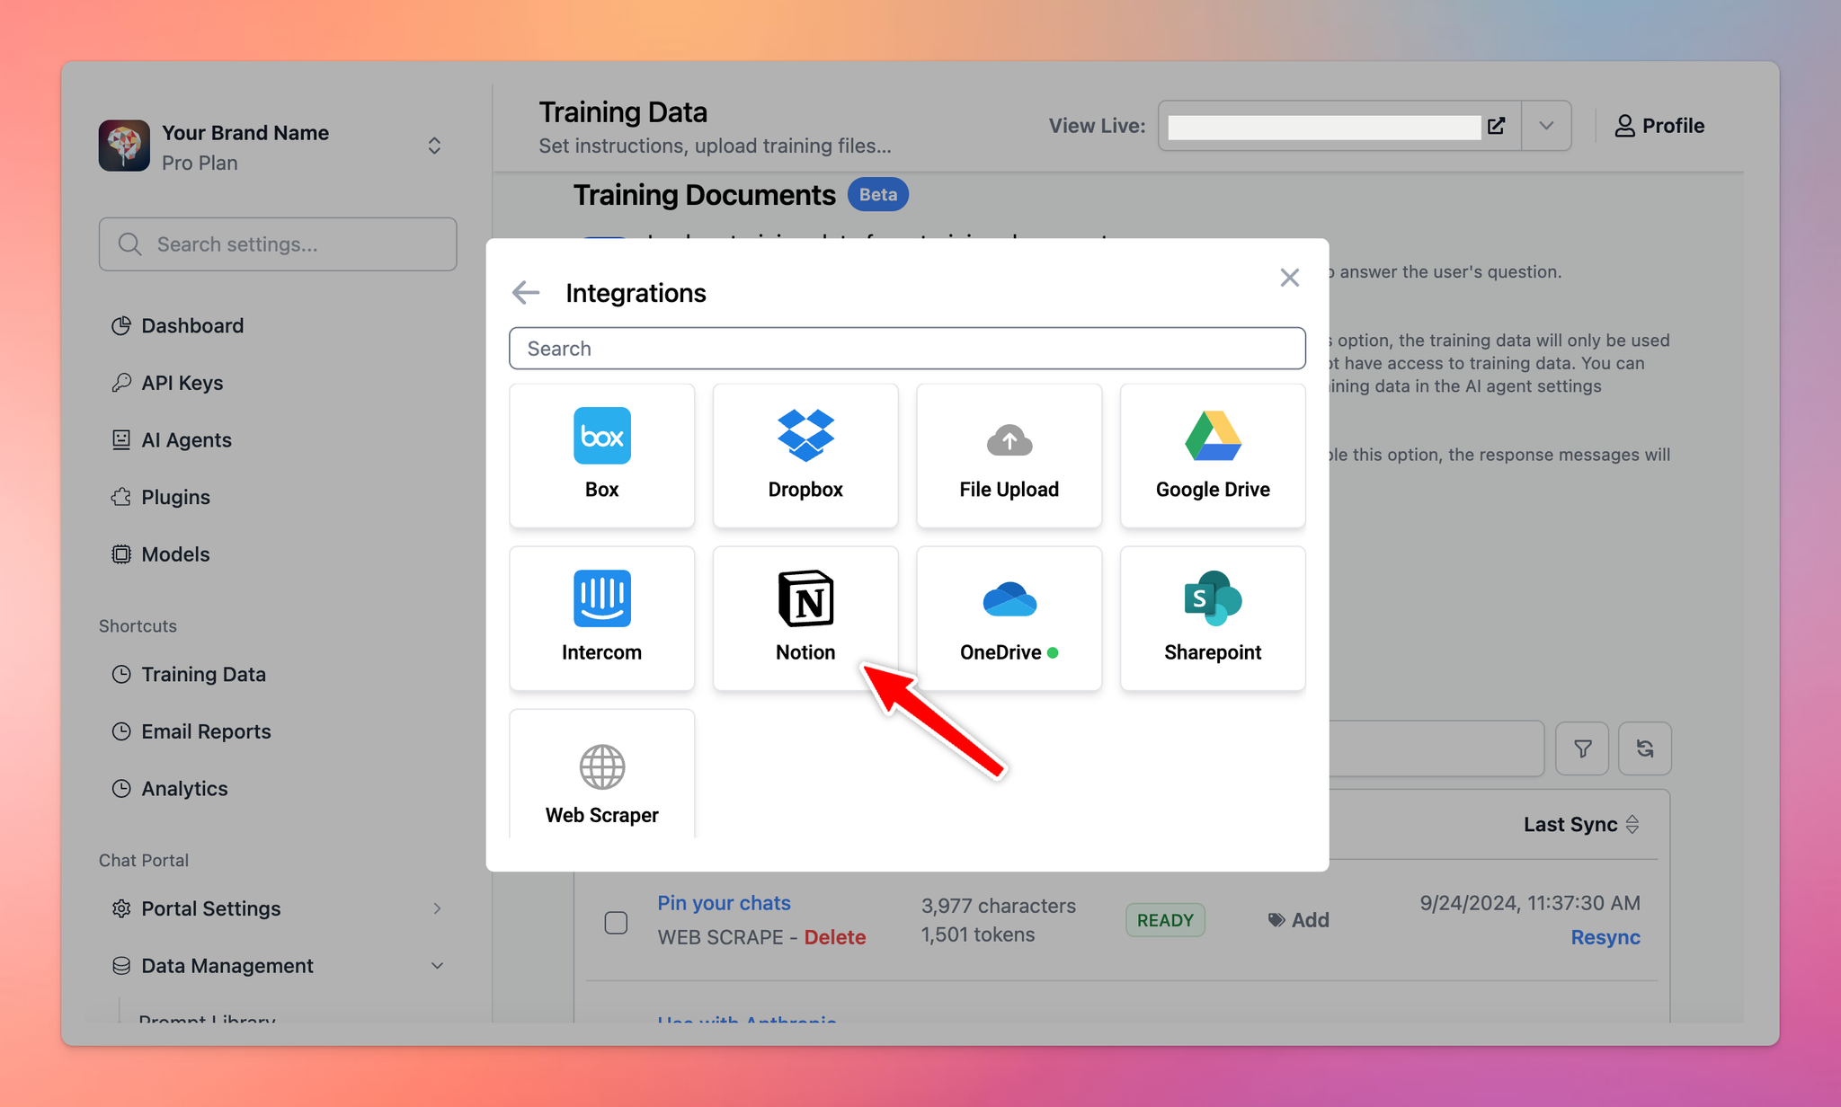Viewport: 1841px width, 1107px height.
Task: Open the live link in a new tab
Action: pos(1496,126)
